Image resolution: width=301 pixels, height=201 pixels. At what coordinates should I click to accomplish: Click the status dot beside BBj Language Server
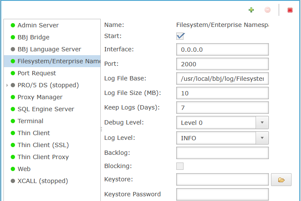[x=13, y=49]
